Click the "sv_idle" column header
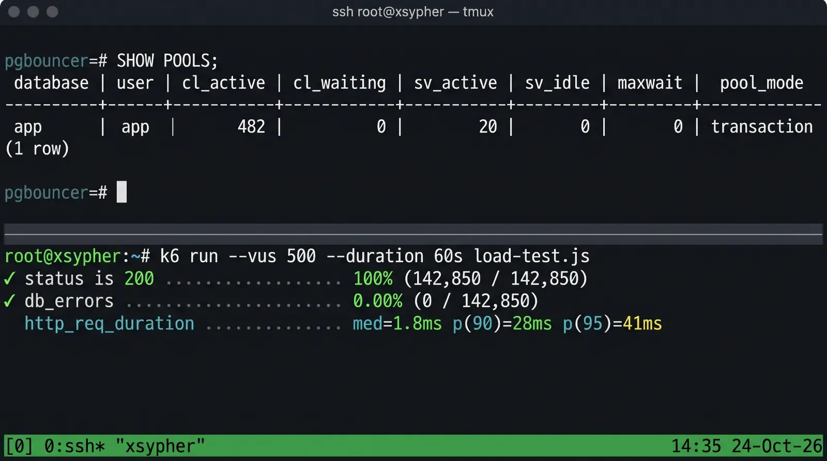 (557, 83)
